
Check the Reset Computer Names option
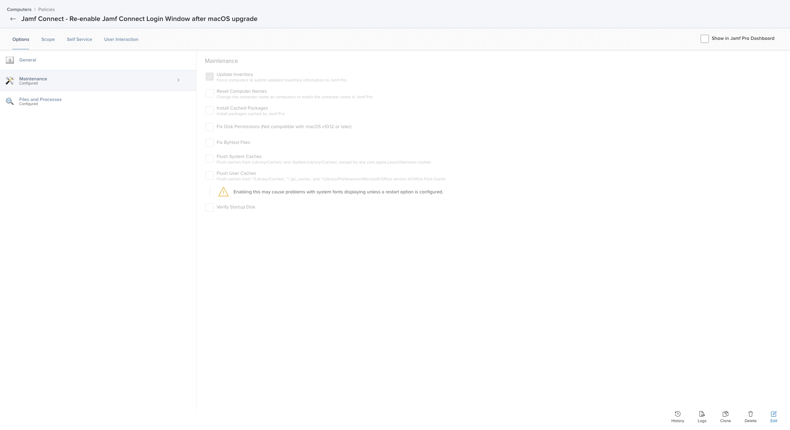tap(209, 93)
